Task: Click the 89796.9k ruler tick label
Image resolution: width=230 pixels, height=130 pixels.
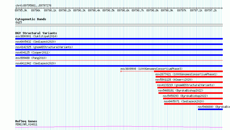Action: [167, 10]
